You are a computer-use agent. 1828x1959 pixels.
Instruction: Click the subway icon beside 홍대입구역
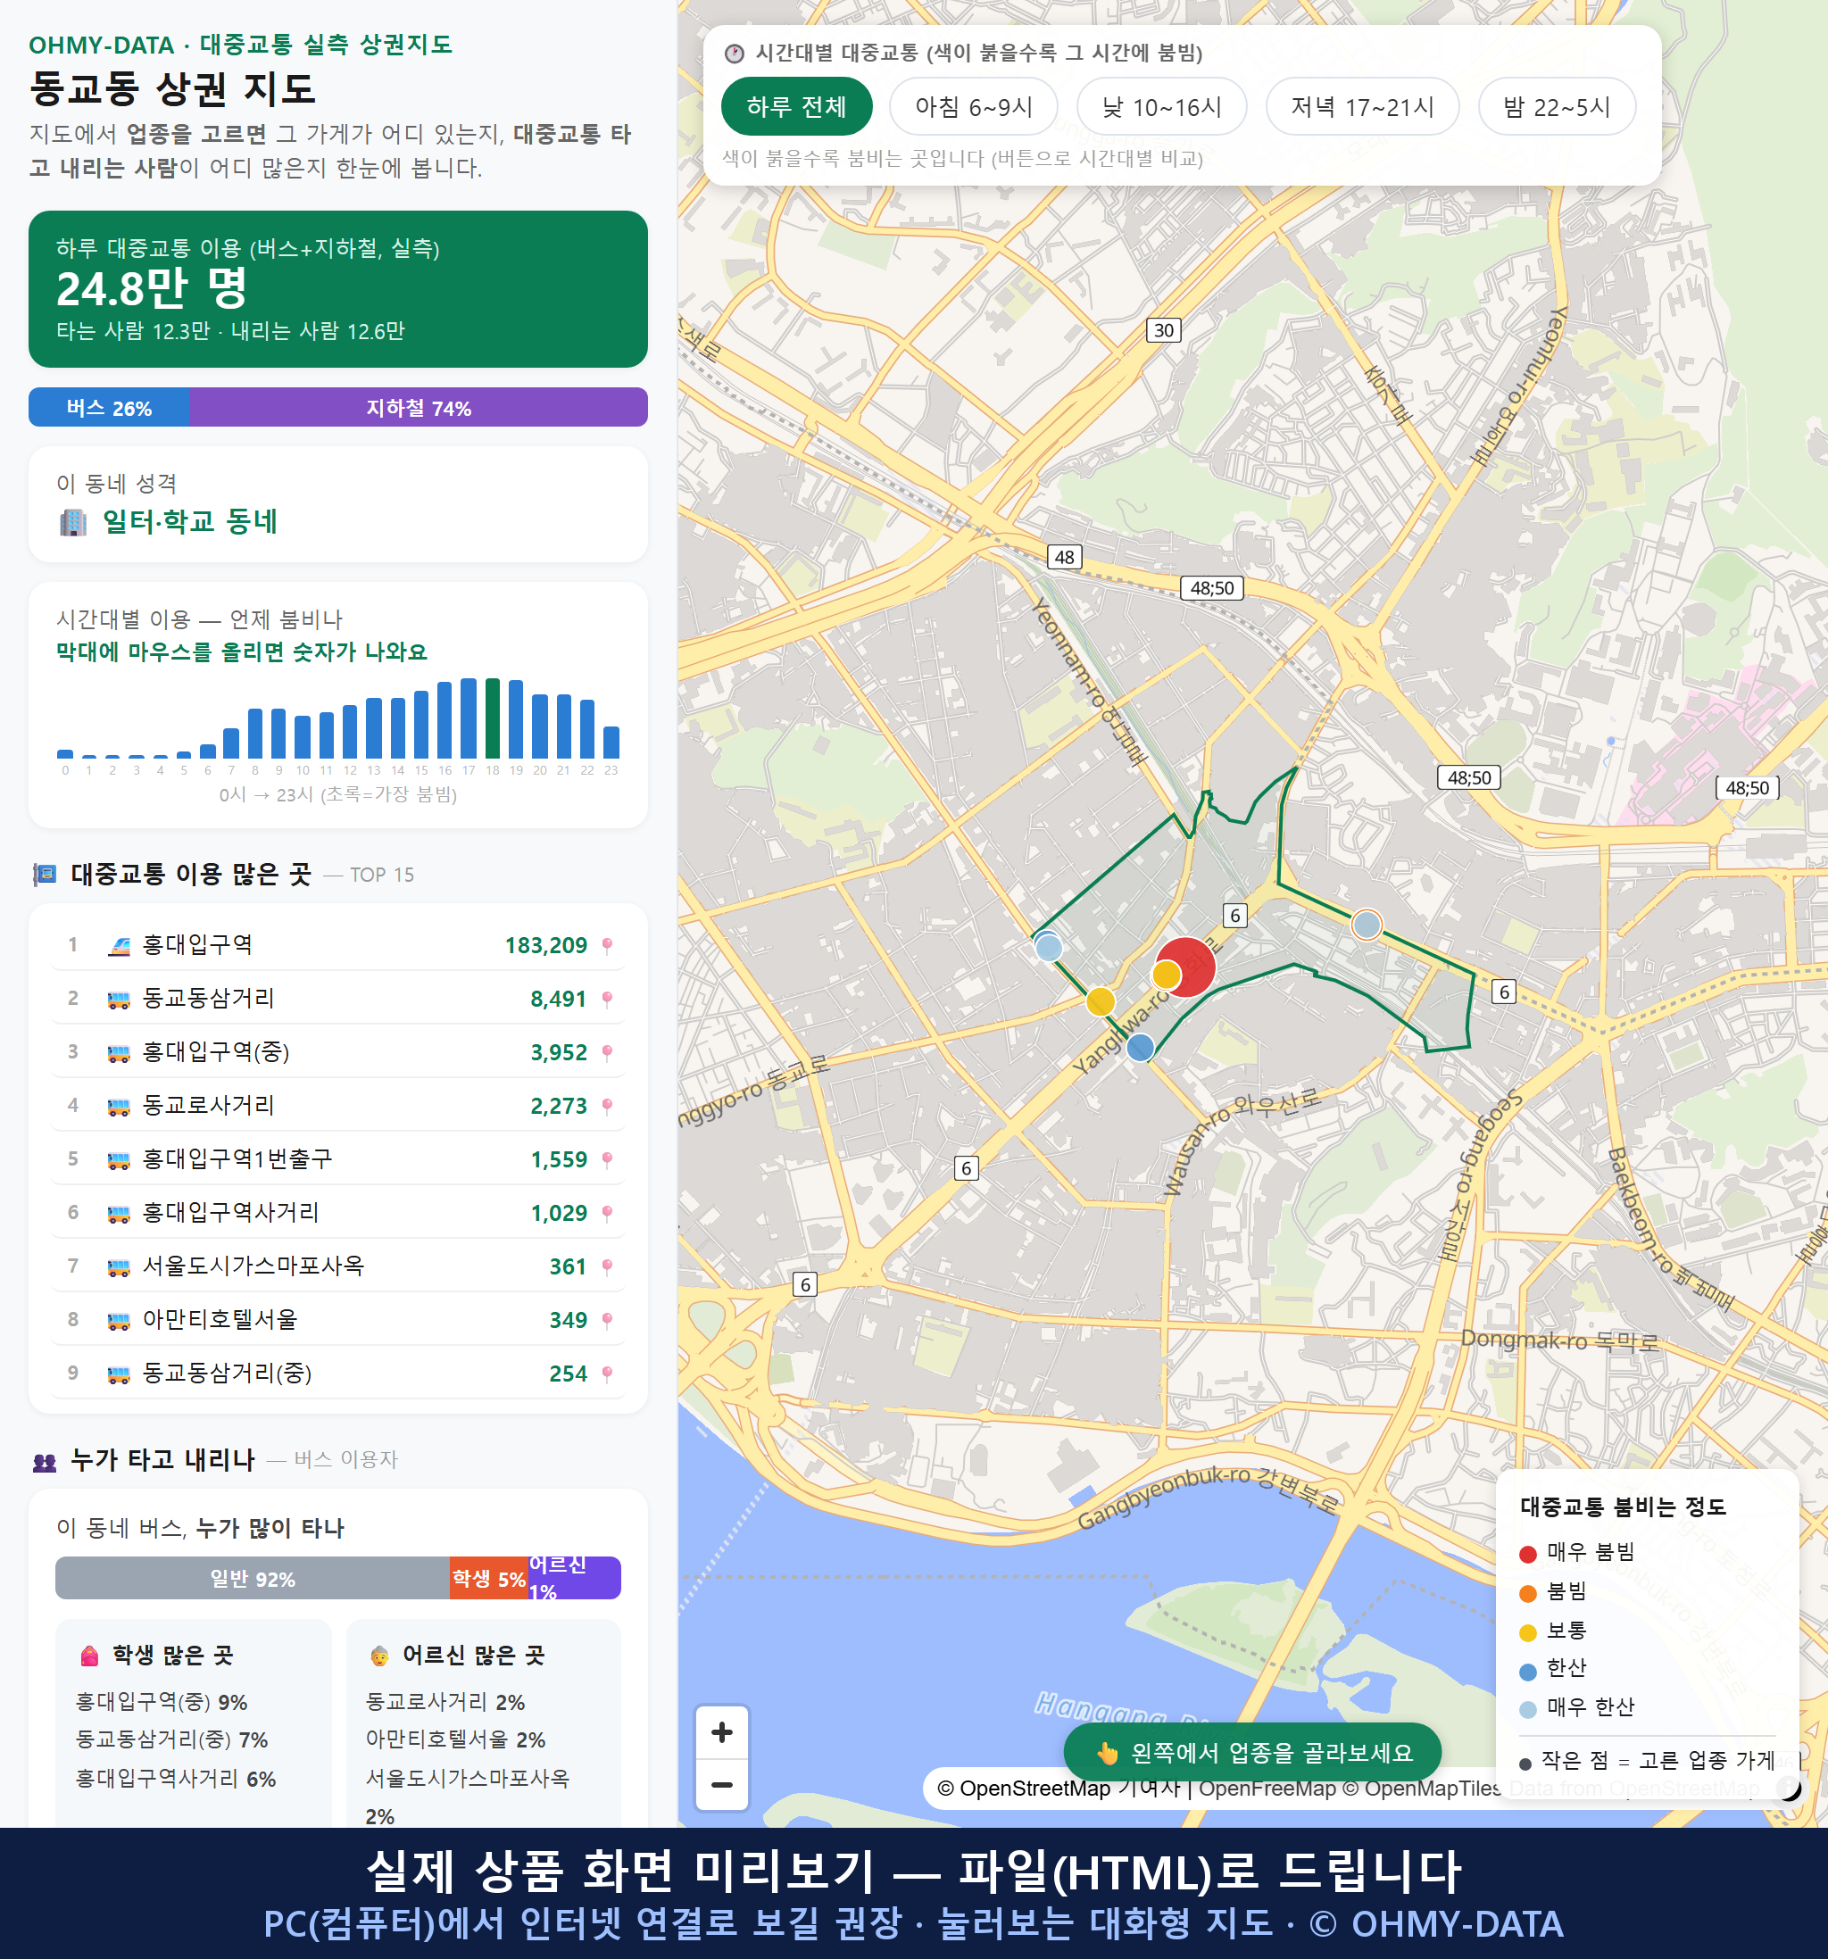click(x=118, y=946)
